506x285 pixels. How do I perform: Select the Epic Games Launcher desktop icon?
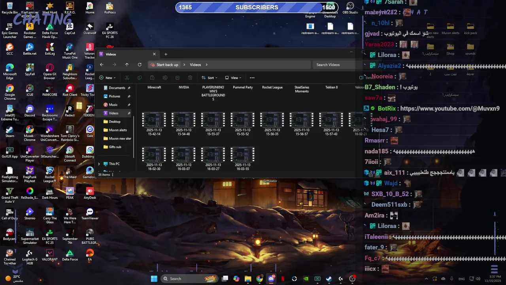[9, 31]
